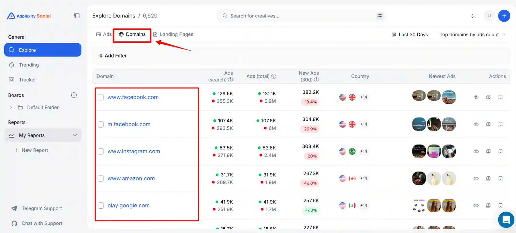Open play.google.com domain link
Viewport: 516px width, 233px height.
coord(128,206)
